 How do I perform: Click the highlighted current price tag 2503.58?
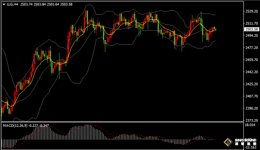252,29
